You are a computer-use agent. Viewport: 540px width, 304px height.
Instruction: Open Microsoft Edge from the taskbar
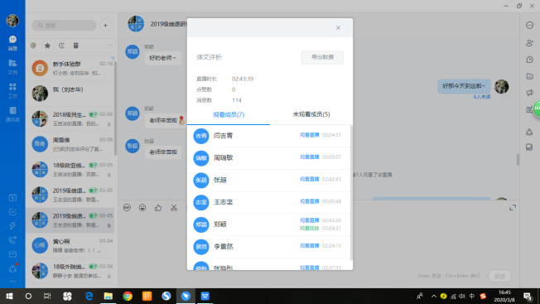click(89, 296)
